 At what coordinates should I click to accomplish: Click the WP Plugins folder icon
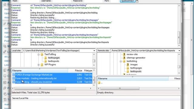[42, 64]
